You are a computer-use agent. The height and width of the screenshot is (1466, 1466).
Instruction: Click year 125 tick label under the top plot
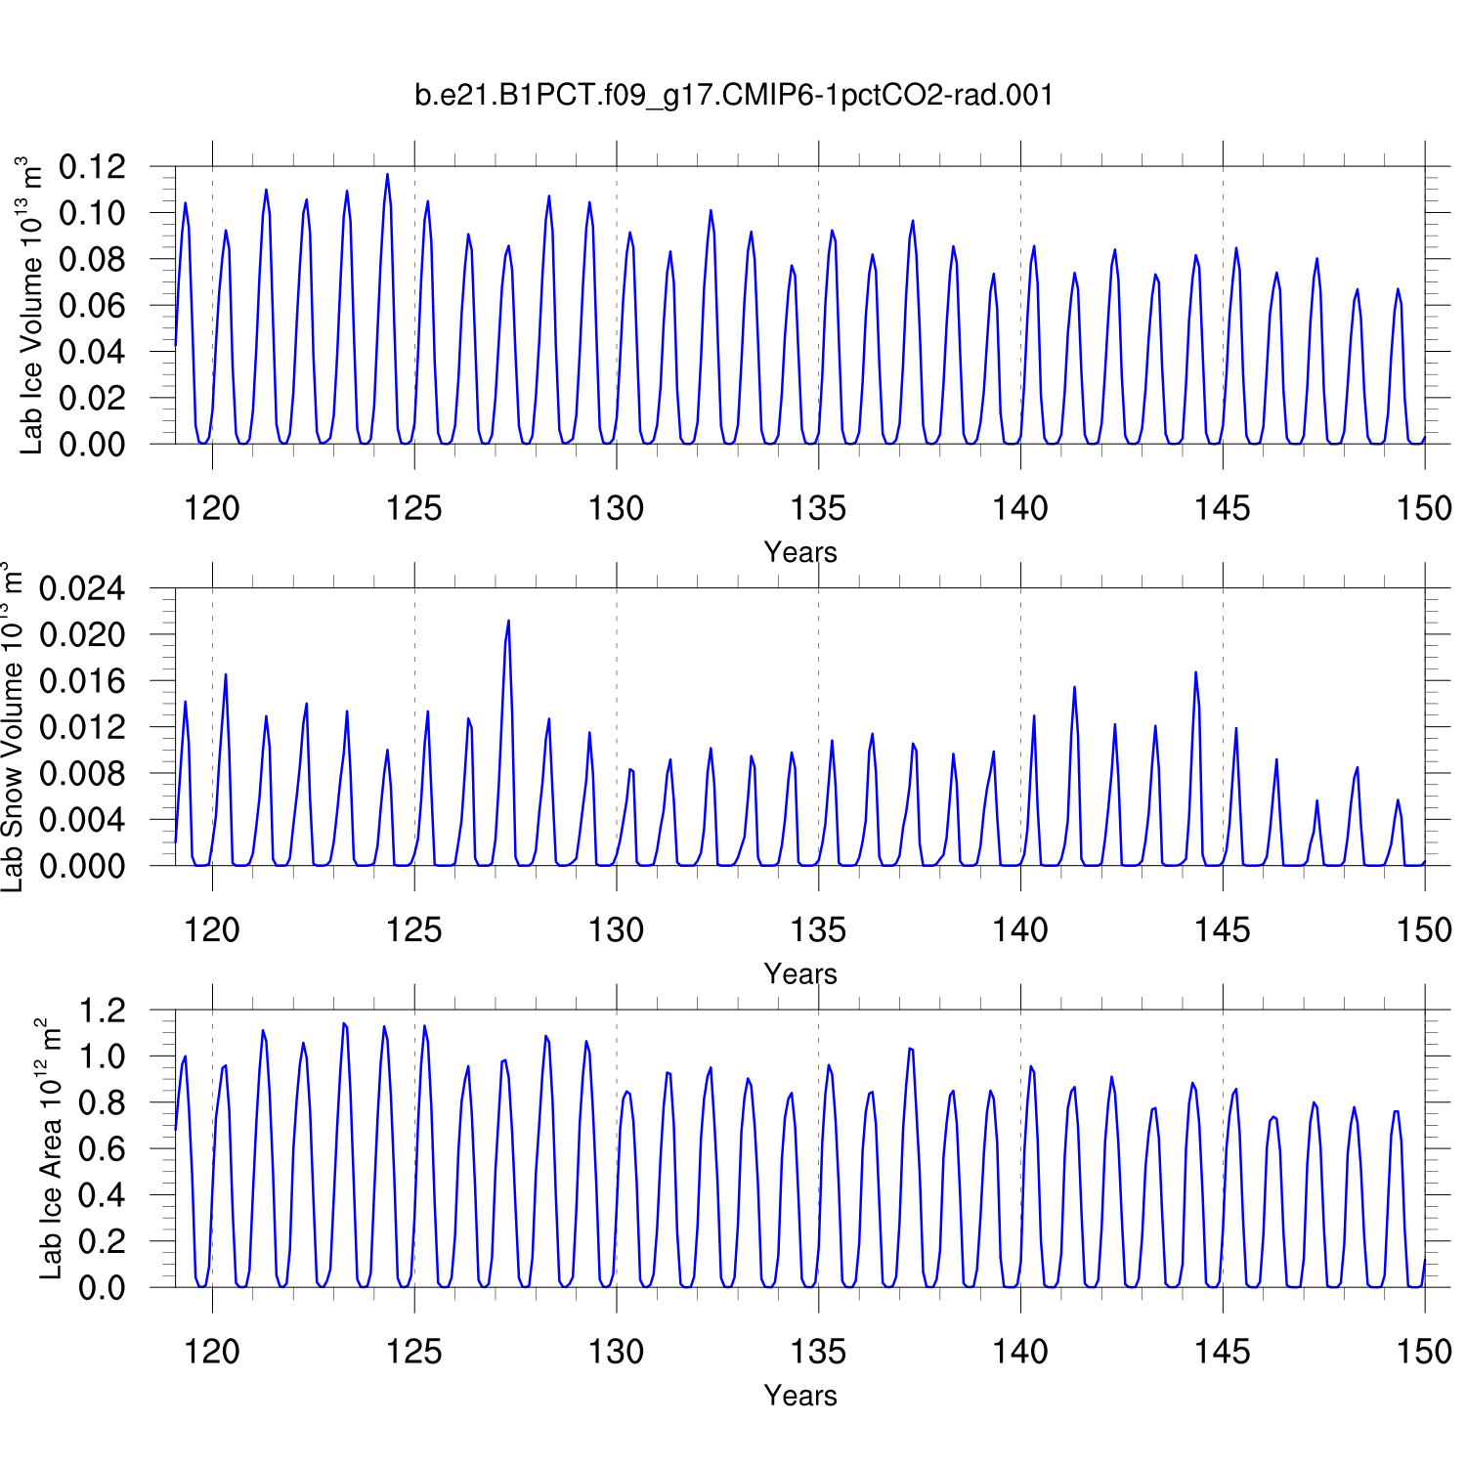point(414,508)
